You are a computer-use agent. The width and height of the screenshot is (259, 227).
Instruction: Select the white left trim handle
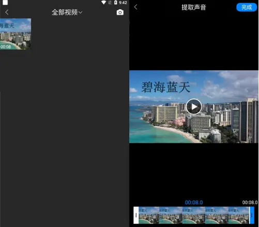[x=136, y=215]
